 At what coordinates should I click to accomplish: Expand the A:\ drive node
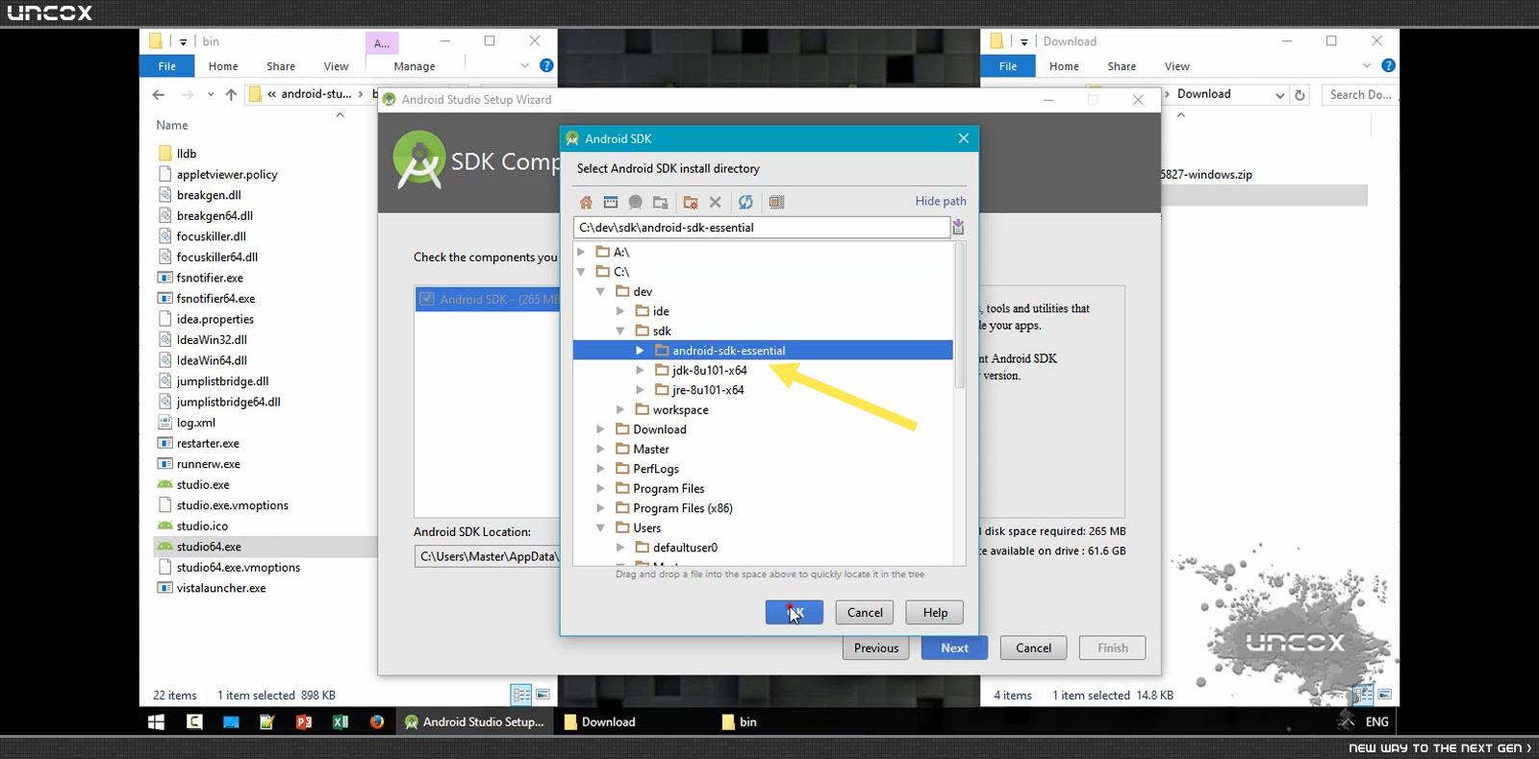pyautogui.click(x=580, y=252)
